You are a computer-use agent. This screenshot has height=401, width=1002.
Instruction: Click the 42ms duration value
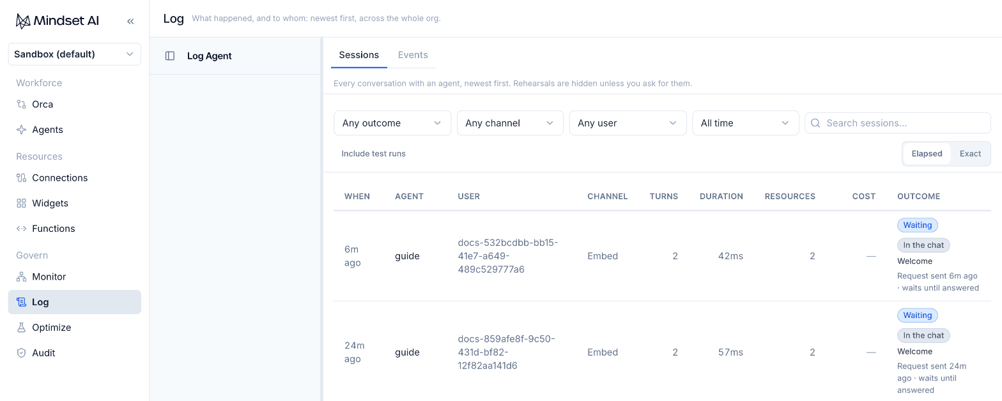click(x=730, y=256)
